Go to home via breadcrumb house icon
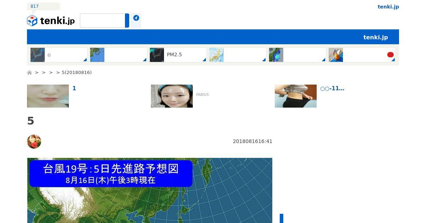Viewport: 426px width, 223px height. 29,73
